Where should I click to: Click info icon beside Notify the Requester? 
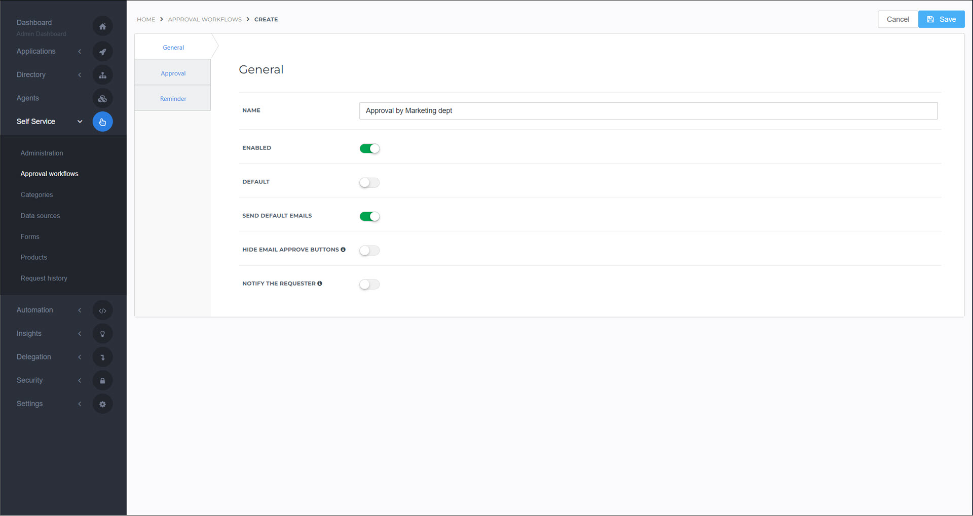[320, 284]
